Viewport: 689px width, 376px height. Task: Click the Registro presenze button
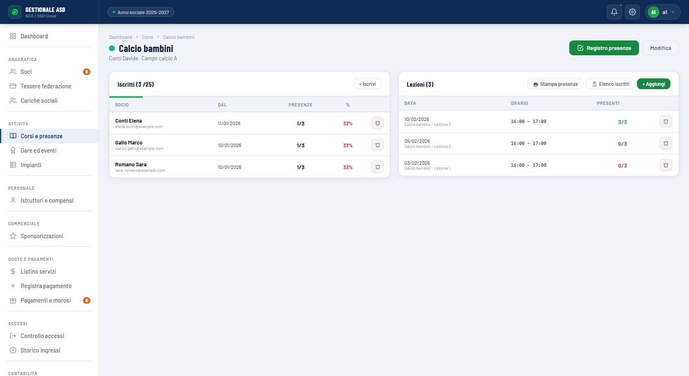pyautogui.click(x=604, y=48)
